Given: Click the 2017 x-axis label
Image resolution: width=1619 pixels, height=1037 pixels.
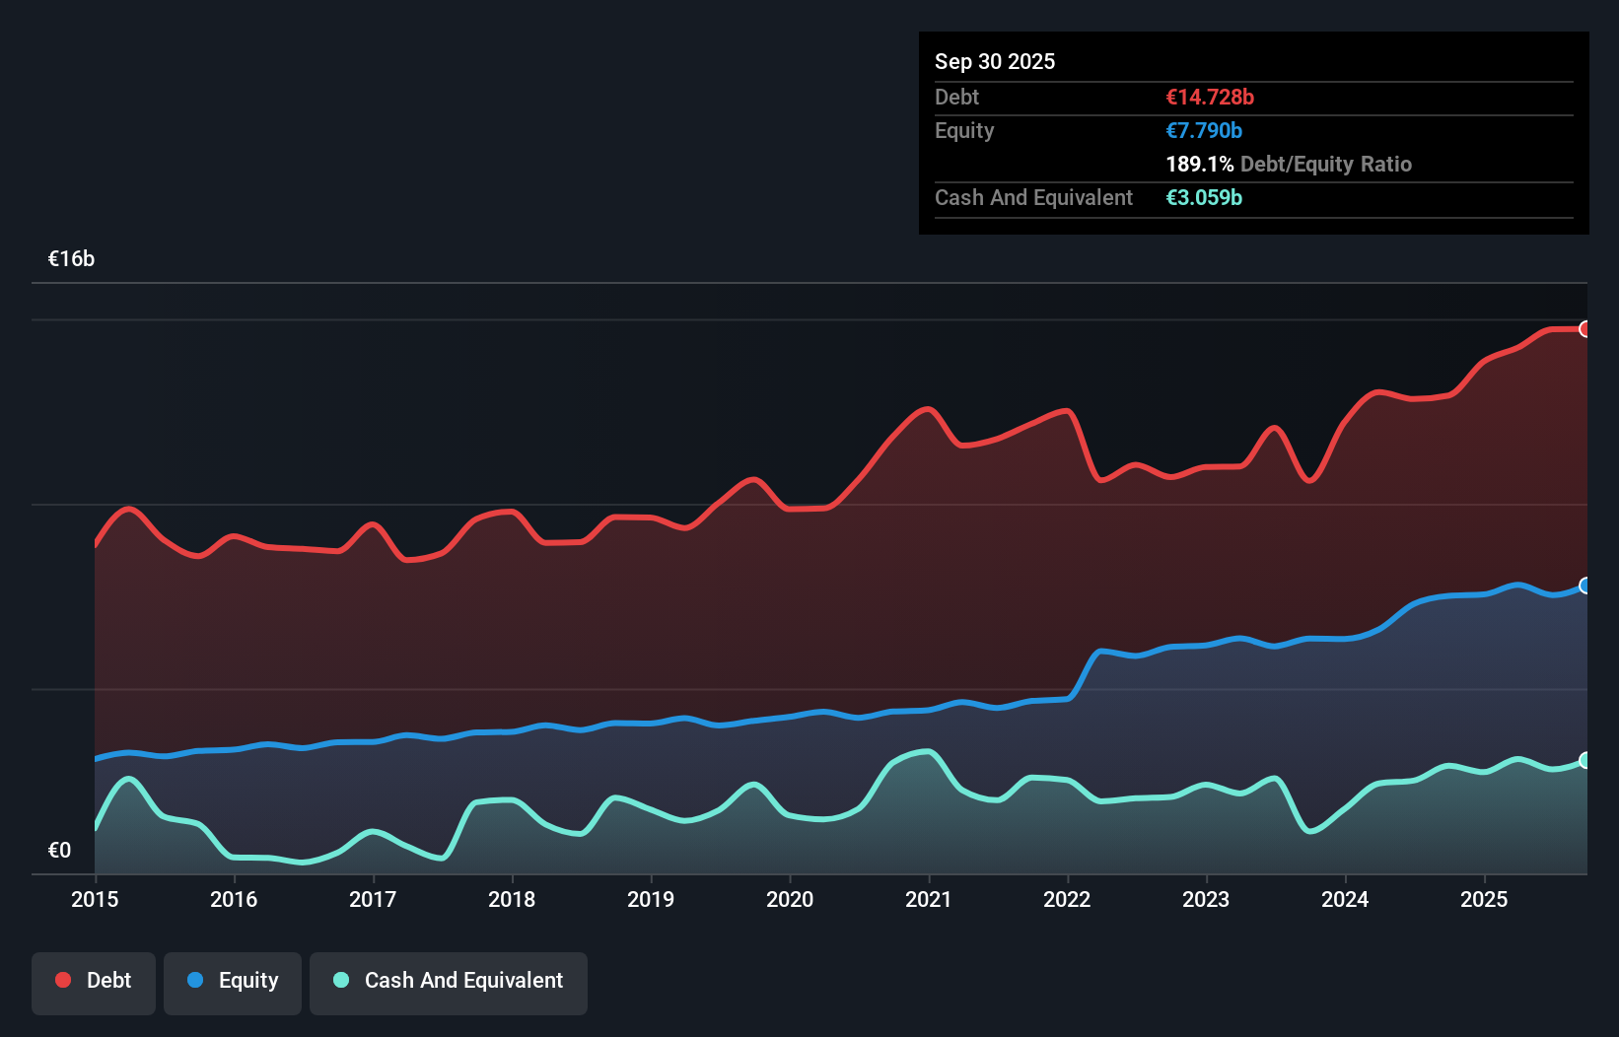Looking at the screenshot, I should [x=373, y=899].
